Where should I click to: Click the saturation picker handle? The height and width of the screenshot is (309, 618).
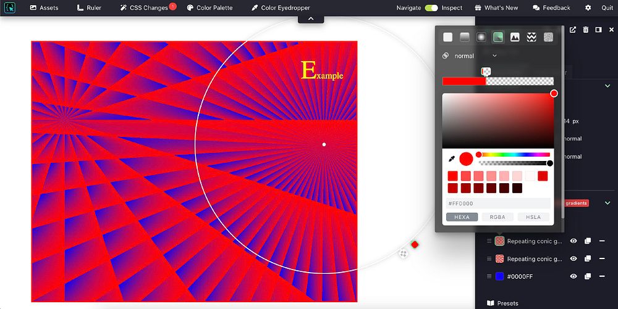pyautogui.click(x=554, y=94)
